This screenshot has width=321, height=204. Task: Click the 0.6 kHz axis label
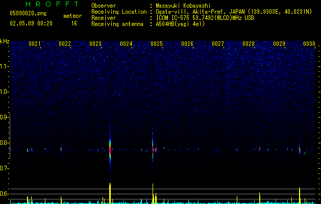(4, 194)
